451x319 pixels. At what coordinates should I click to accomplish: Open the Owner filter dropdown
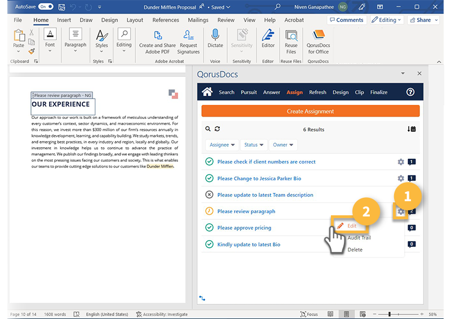click(x=283, y=145)
